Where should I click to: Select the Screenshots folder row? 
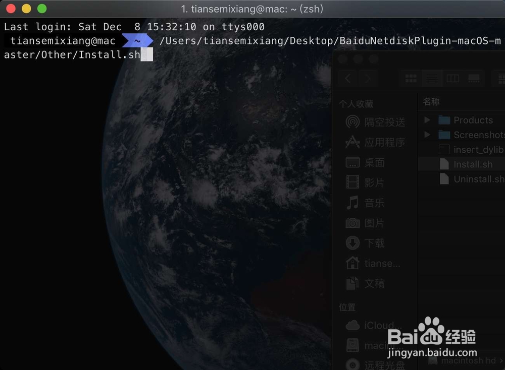coord(462,135)
